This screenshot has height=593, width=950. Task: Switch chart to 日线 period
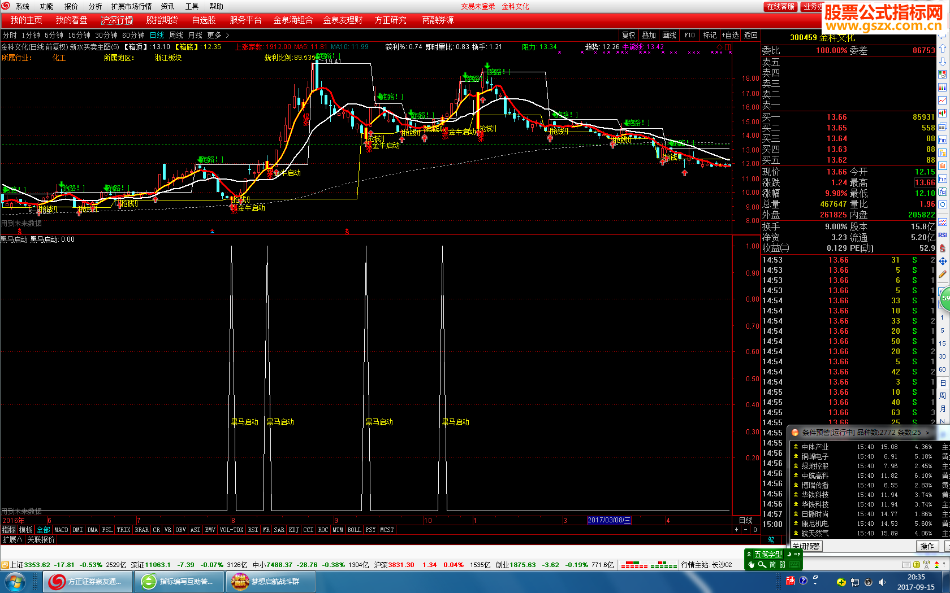[157, 35]
